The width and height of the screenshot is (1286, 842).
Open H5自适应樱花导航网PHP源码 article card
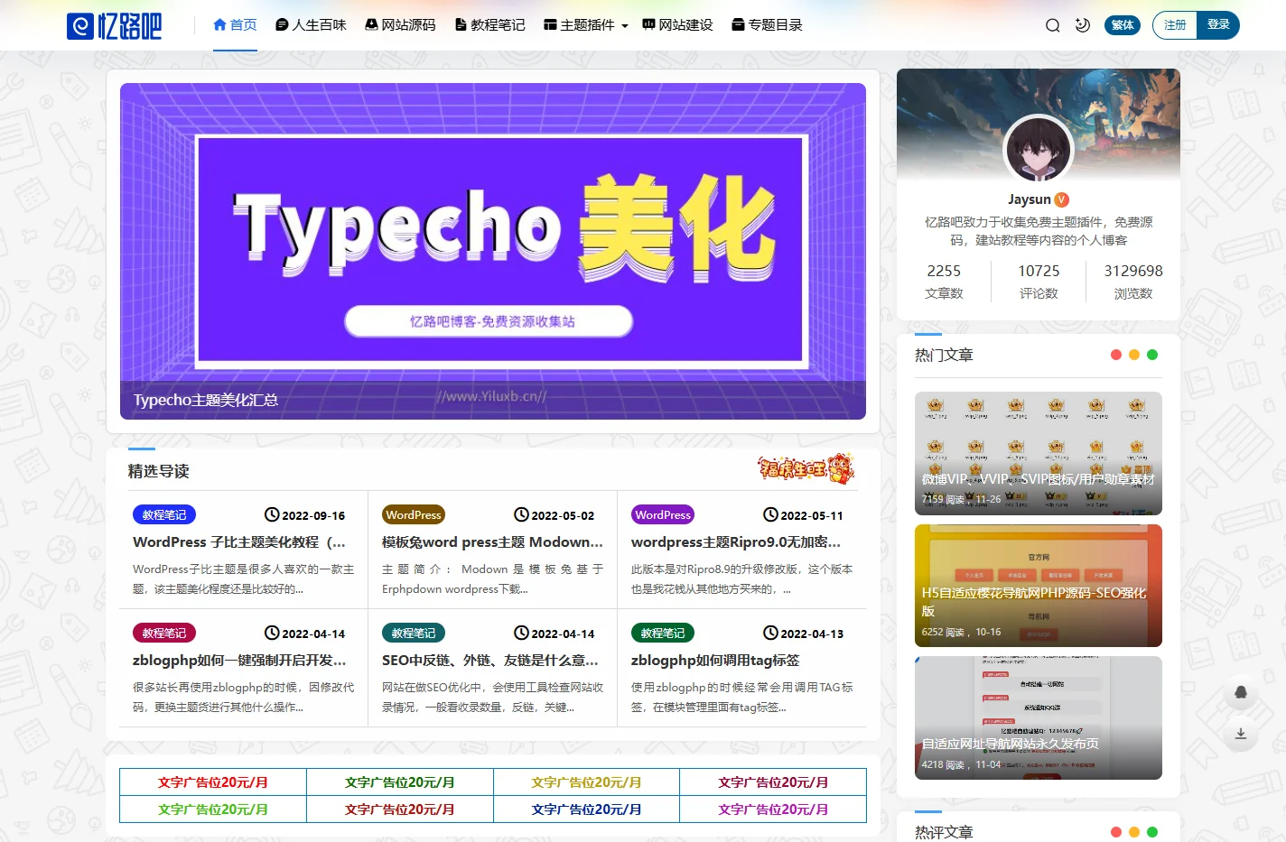[x=1039, y=586]
